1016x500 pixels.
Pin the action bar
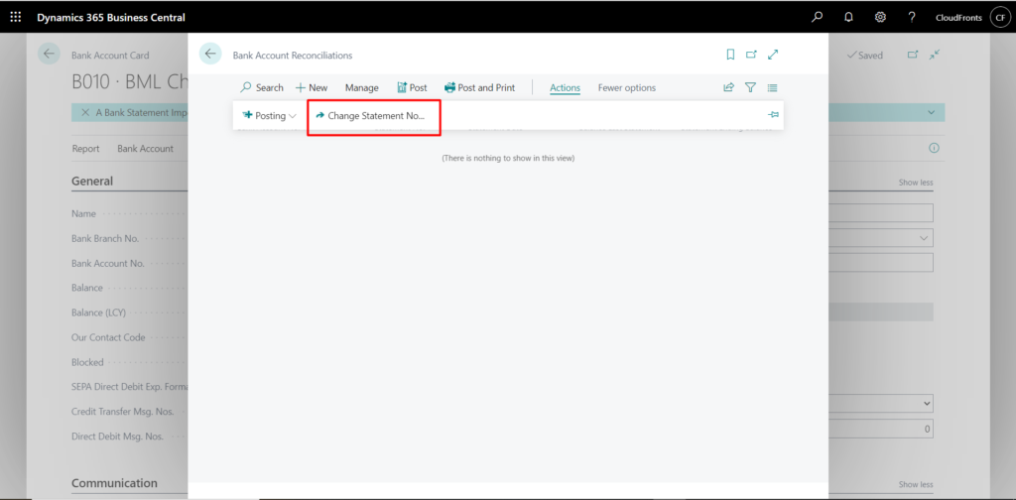tap(773, 115)
